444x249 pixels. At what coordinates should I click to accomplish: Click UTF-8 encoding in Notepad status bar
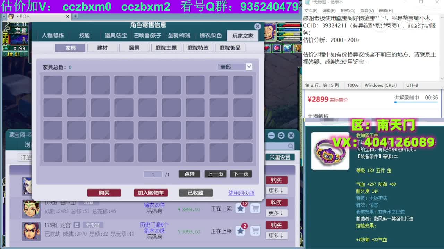(x=412, y=85)
